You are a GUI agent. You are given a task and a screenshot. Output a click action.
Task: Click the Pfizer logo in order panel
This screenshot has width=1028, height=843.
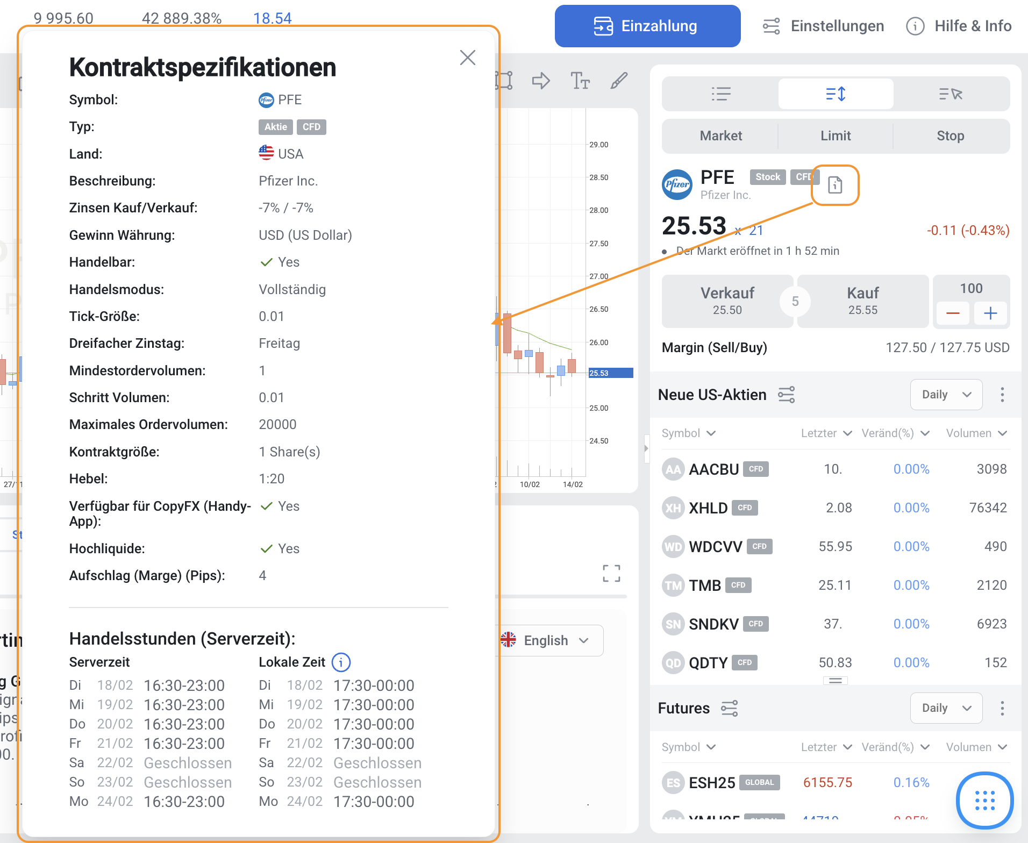[677, 184]
